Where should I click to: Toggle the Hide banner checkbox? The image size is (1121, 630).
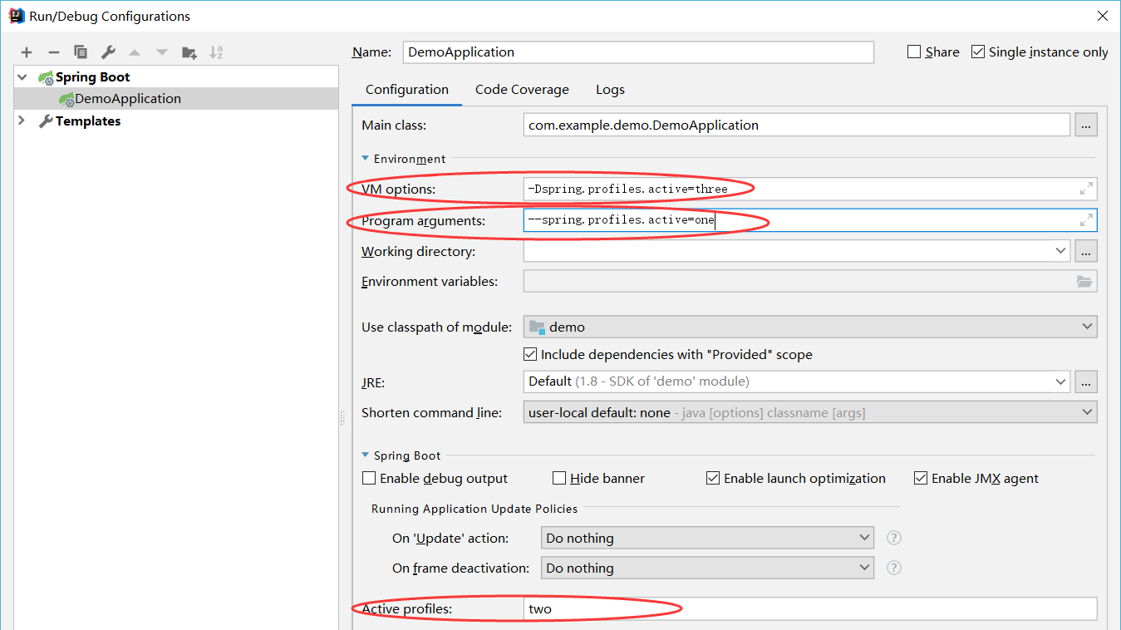point(559,479)
